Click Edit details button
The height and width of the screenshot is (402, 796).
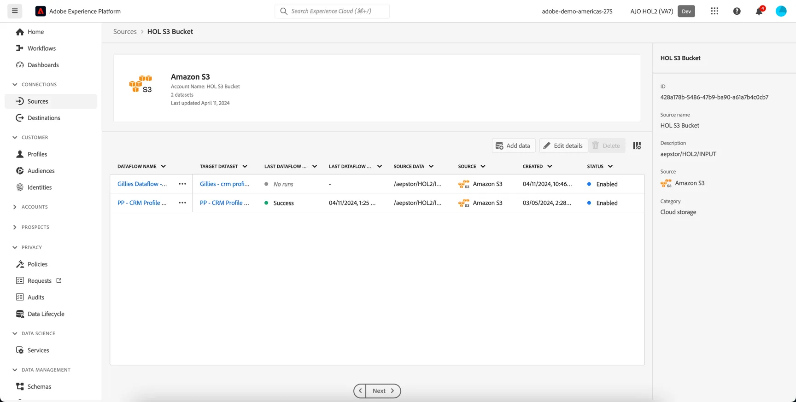coord(563,146)
